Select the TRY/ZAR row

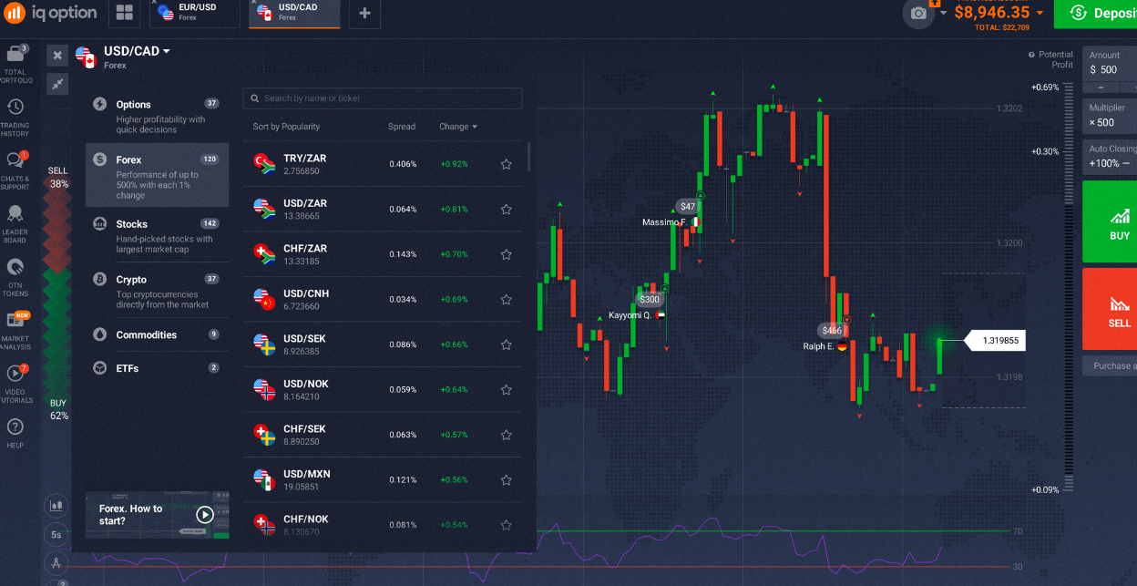click(383, 164)
